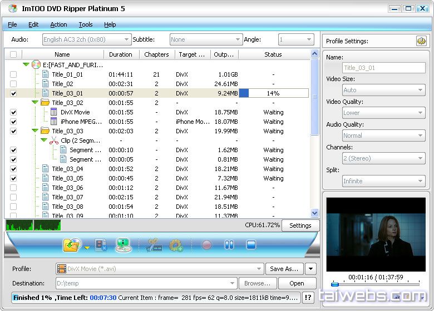The image size is (434, 311).
Task: Open the Action menu
Action: pyautogui.click(x=58, y=24)
